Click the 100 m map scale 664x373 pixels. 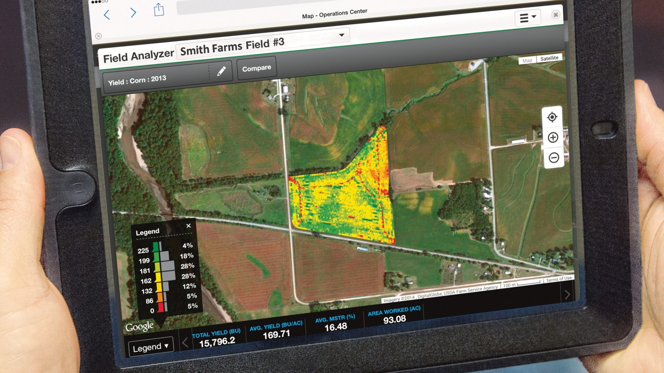(x=522, y=284)
